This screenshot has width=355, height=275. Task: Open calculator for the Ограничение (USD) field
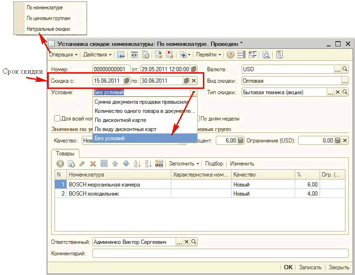click(x=338, y=141)
